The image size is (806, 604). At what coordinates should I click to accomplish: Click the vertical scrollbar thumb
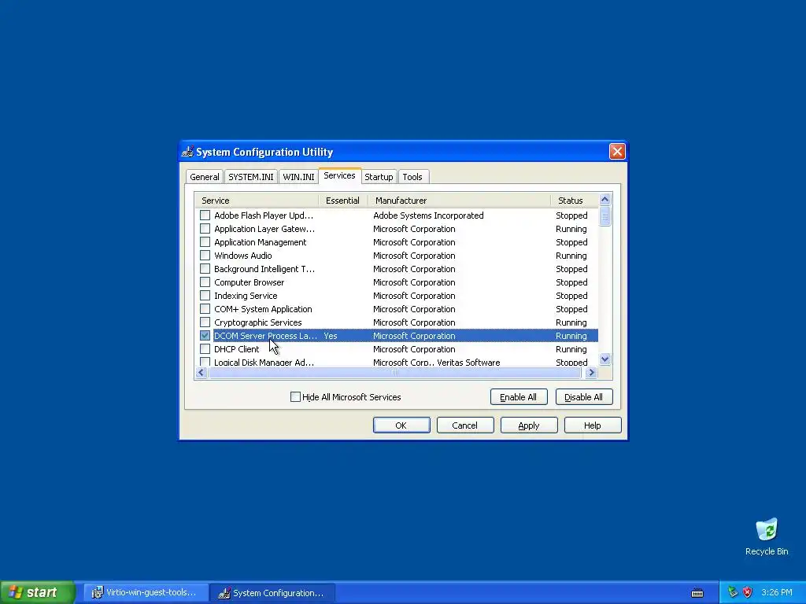(604, 216)
